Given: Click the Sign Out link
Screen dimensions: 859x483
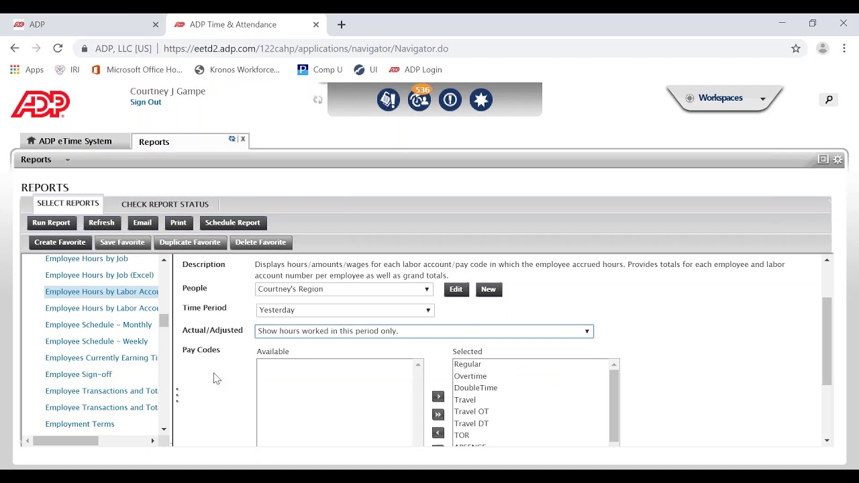Looking at the screenshot, I should coord(146,102).
